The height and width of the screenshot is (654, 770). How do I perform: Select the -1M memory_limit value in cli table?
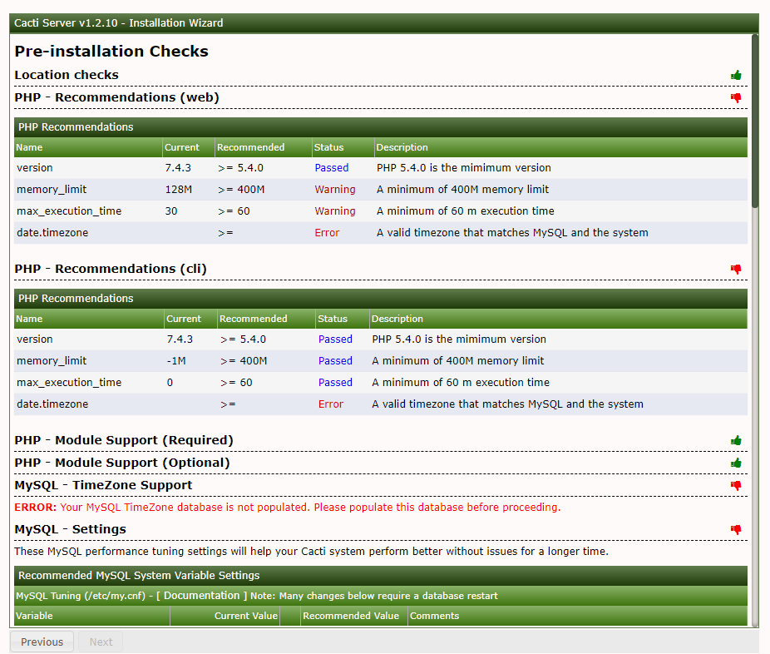(176, 361)
